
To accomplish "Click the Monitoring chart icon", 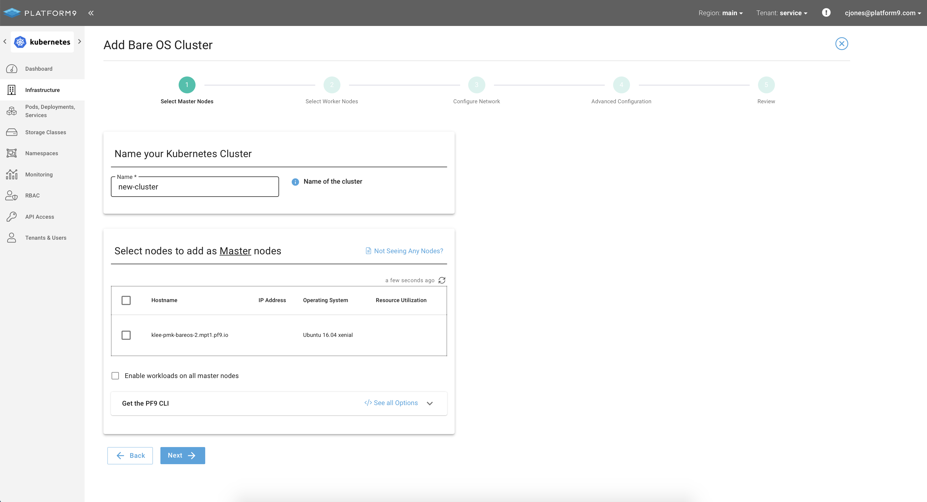I will tap(12, 174).
